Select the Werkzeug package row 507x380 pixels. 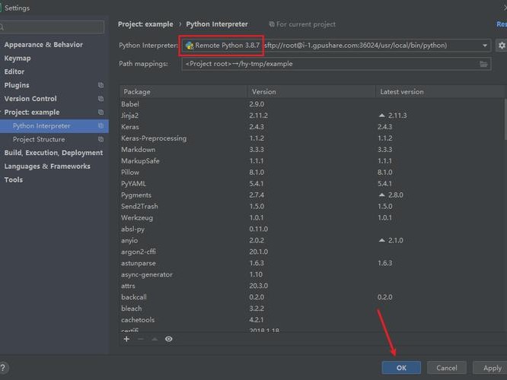pos(311,217)
